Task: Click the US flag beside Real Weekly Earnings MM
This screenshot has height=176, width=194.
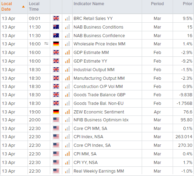Action: pos(56,171)
